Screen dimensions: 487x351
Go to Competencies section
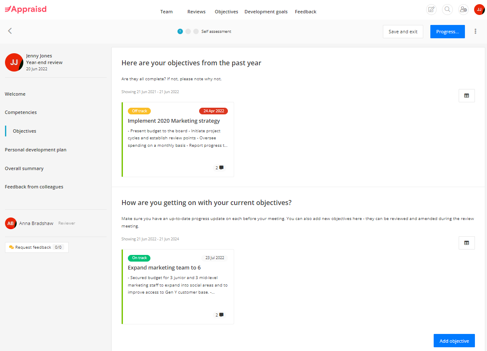coord(21,112)
